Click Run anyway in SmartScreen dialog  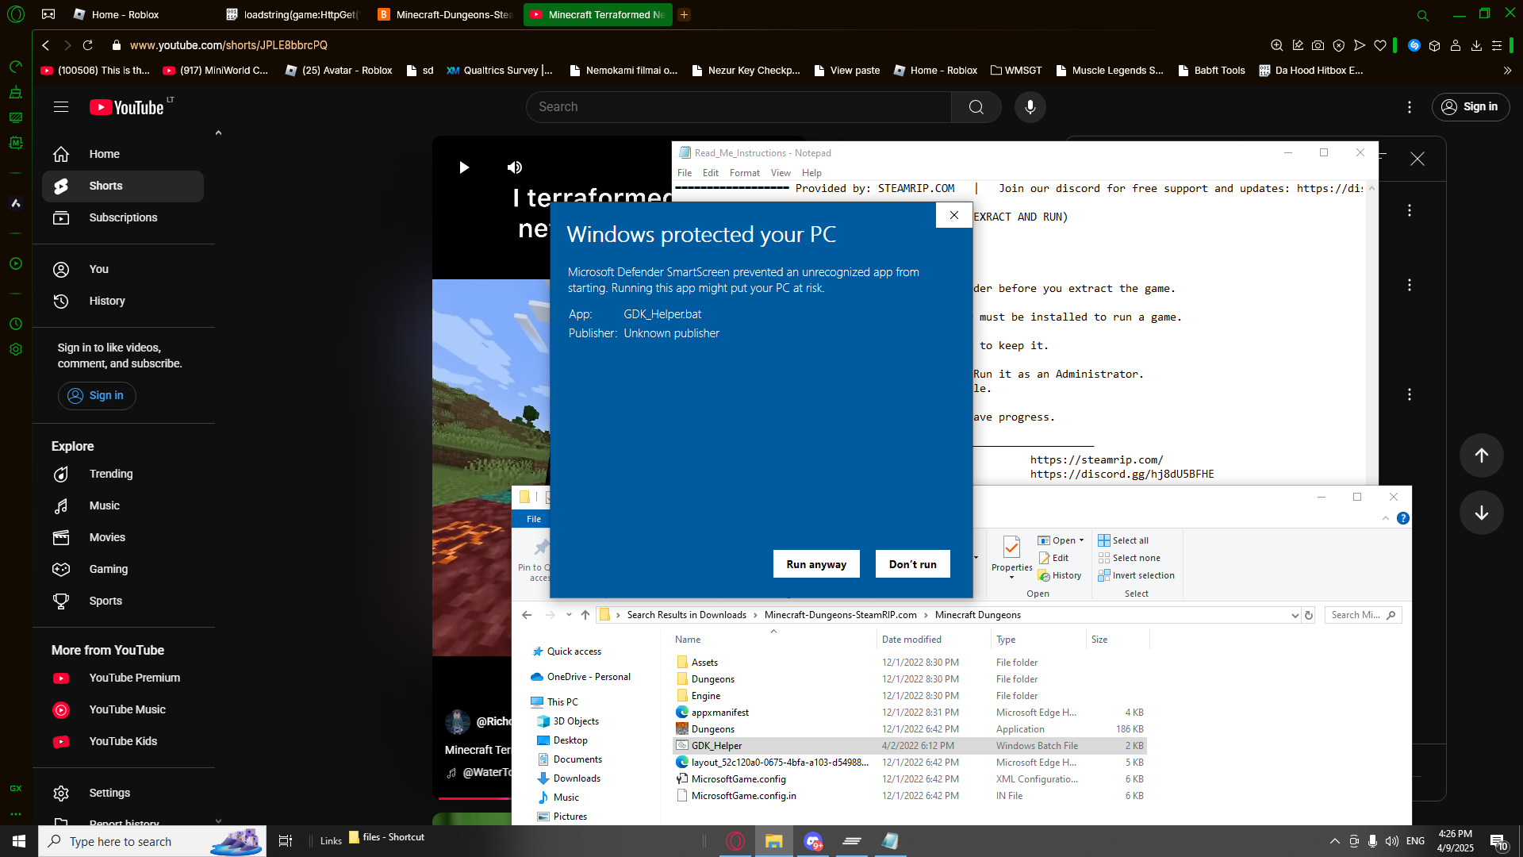pyautogui.click(x=816, y=564)
